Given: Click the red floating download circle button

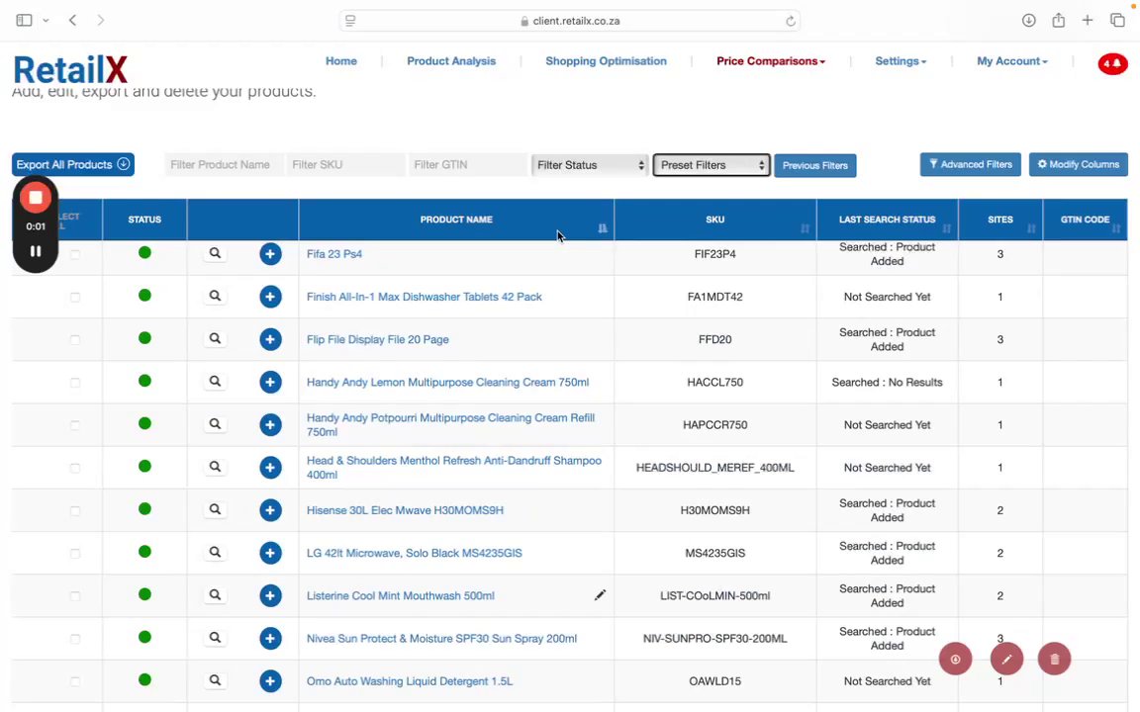Looking at the screenshot, I should pos(955,659).
